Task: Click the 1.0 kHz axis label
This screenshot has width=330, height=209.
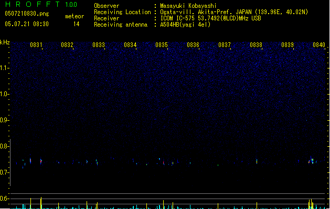Action: 4,94
